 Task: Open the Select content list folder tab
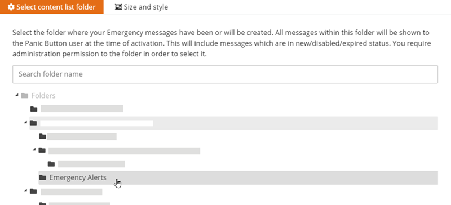point(51,7)
